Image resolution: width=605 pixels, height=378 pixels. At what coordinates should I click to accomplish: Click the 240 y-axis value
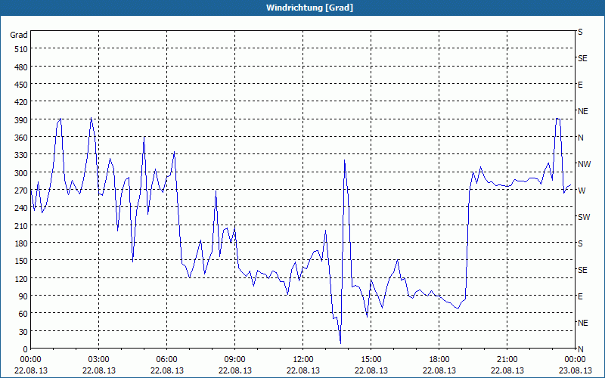pos(20,209)
